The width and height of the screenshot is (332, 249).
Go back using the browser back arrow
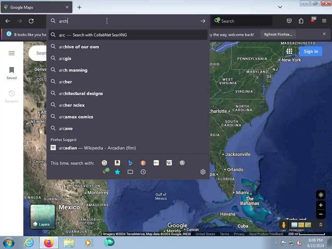click(8, 21)
